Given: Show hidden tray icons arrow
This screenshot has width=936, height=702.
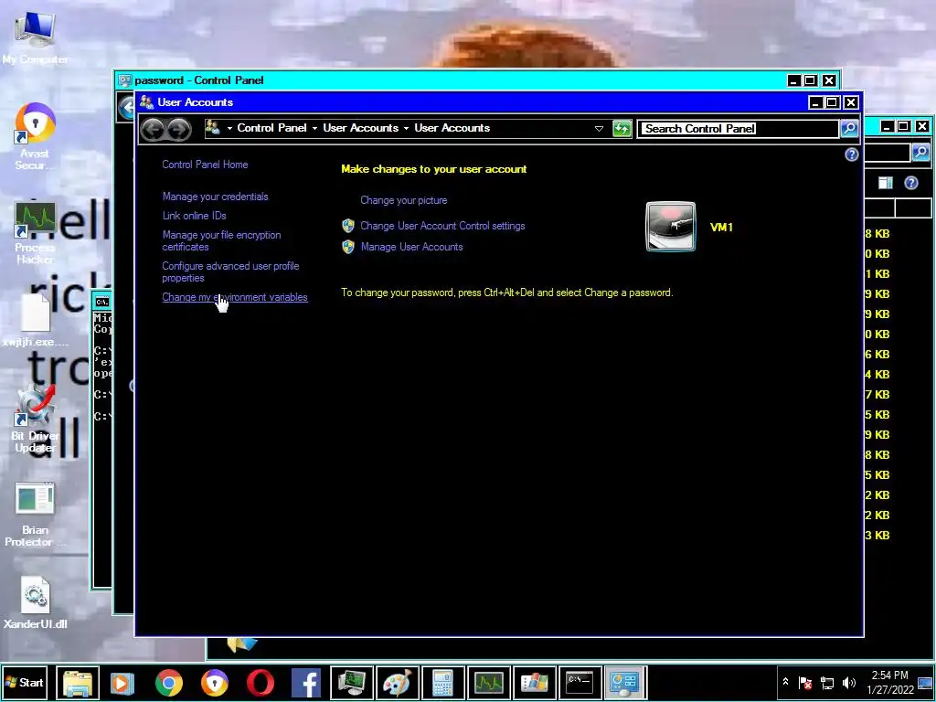Looking at the screenshot, I should point(785,682).
